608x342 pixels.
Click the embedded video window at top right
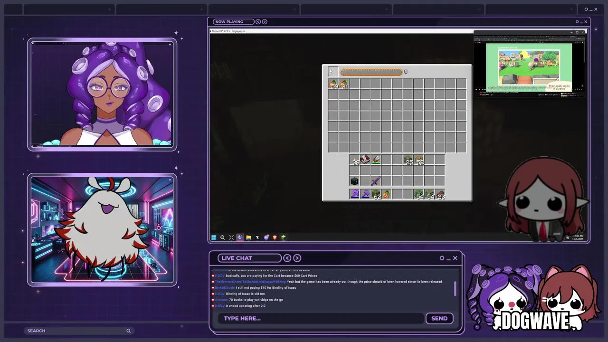(529, 63)
